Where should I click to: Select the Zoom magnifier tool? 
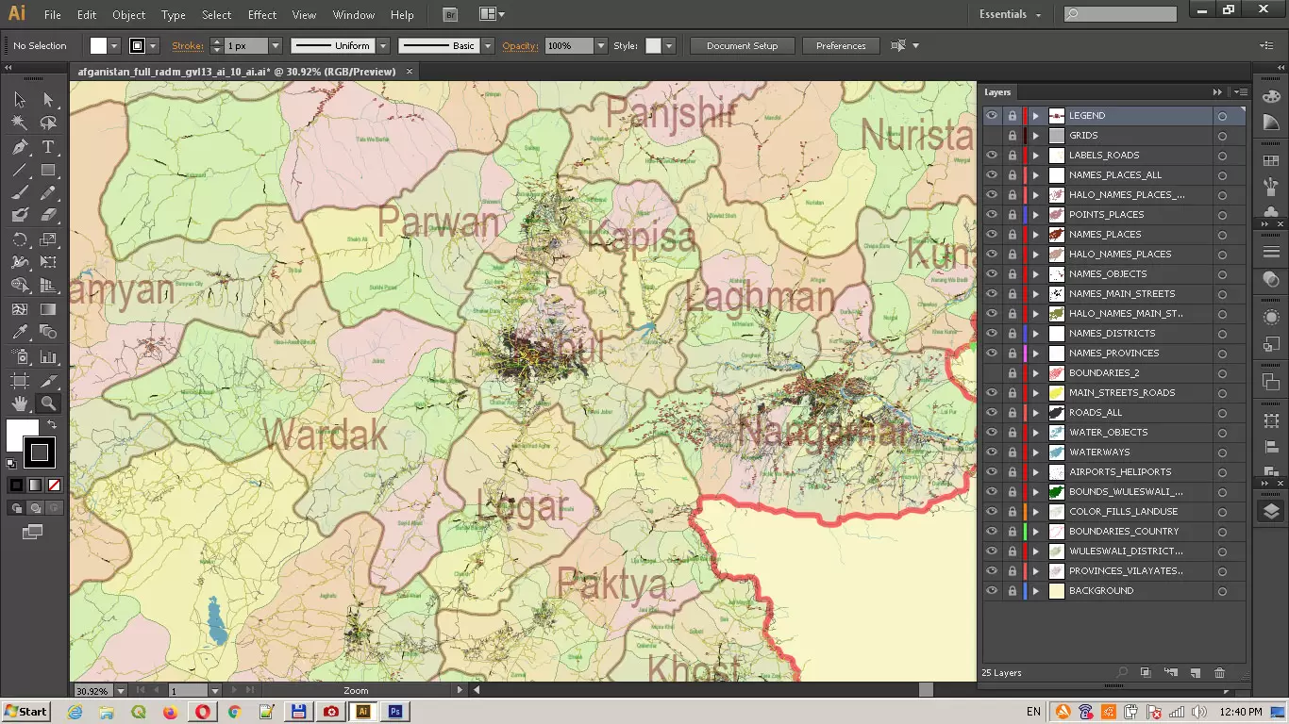coord(48,403)
